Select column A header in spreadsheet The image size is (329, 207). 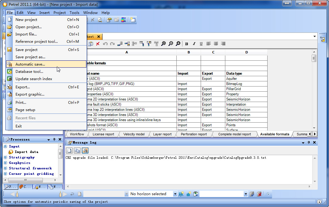pos(127,52)
